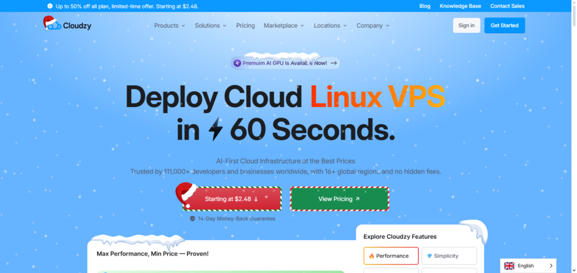Viewport: 577px width, 273px height.
Task: Click the arrow icon in the Premium AI GPU banner
Action: click(x=334, y=63)
